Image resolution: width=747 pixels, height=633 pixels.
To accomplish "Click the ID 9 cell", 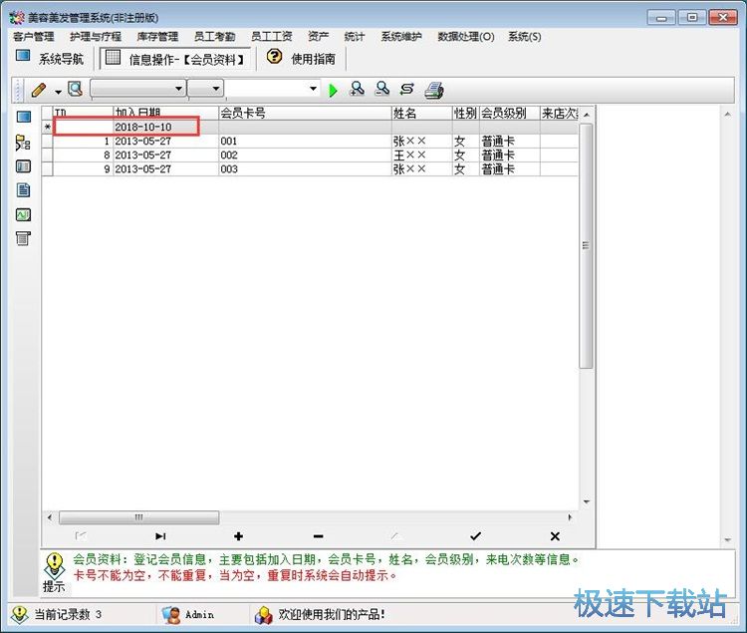I will tap(83, 168).
